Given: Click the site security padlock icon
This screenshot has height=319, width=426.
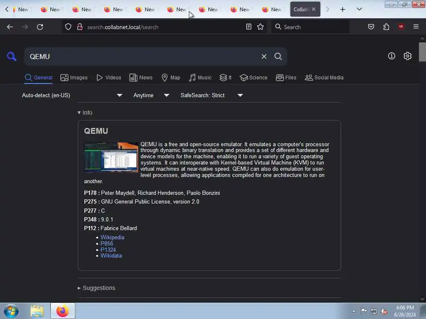Looking at the screenshot, I should [x=80, y=27].
